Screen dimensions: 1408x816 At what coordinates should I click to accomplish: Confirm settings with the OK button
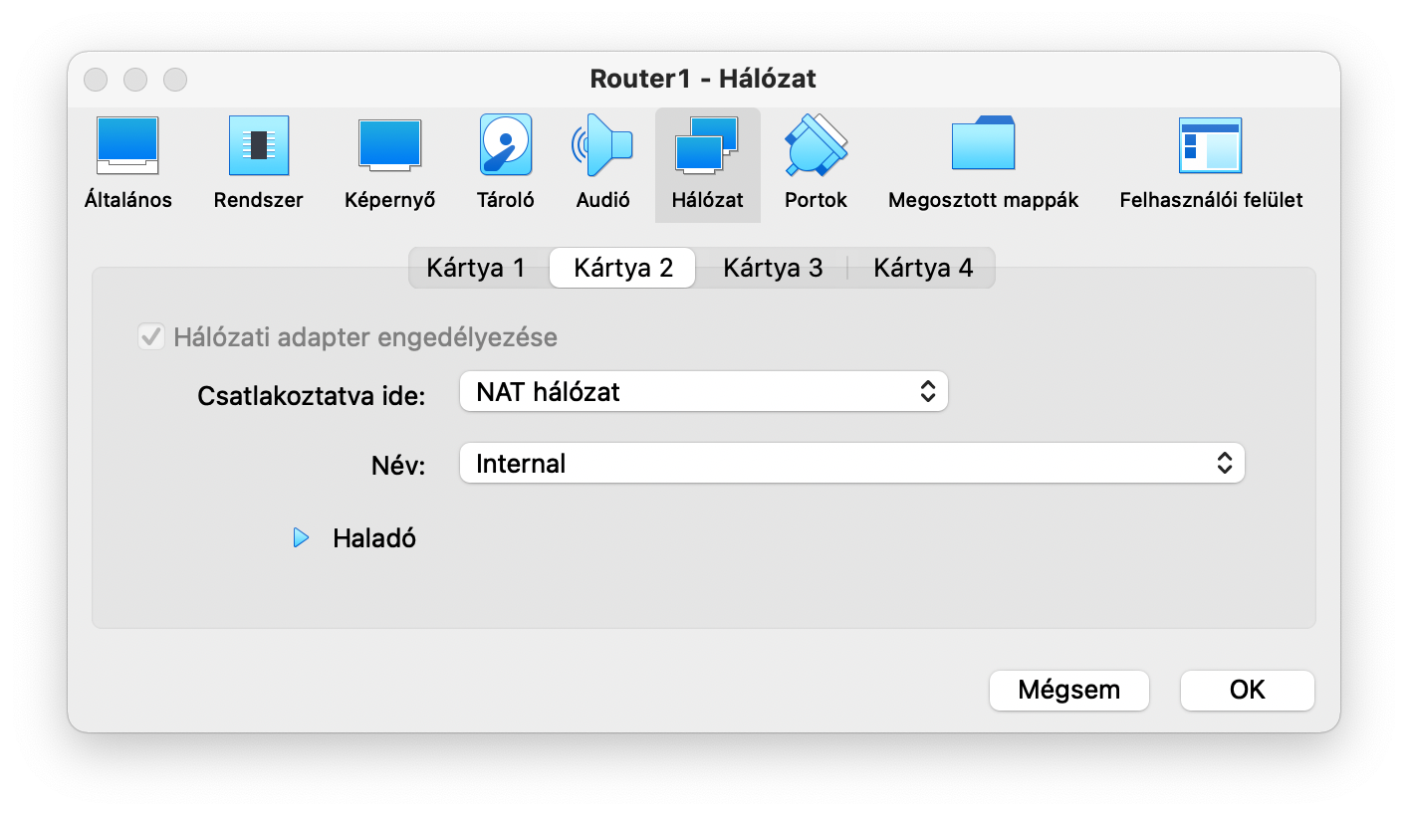1247,691
